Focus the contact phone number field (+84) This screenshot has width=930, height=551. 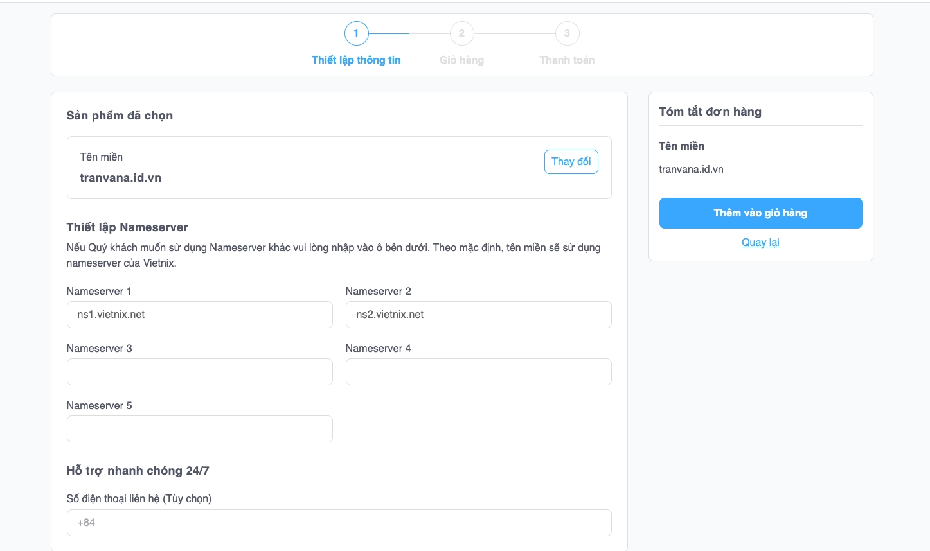[x=339, y=523]
